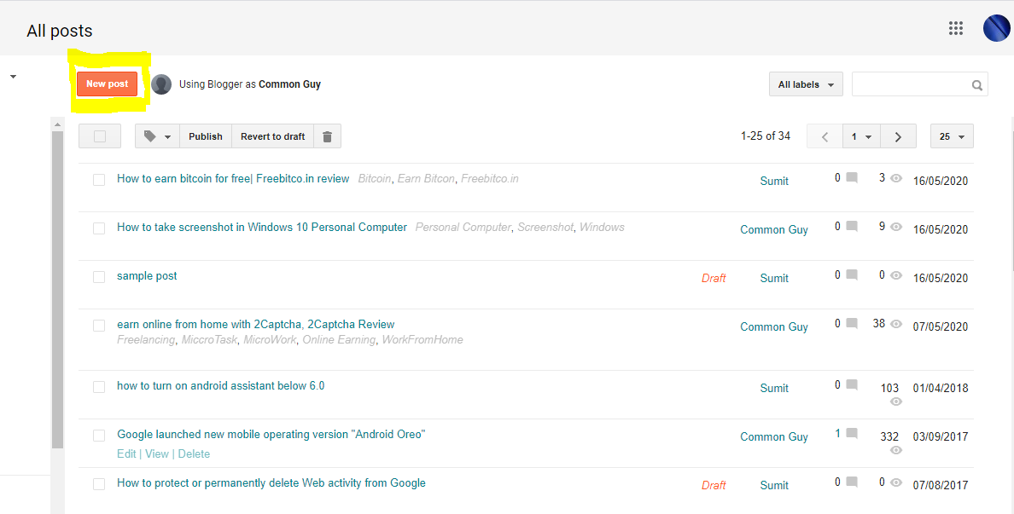Image resolution: width=1014 pixels, height=514 pixels.
Task: Click the next page arrow
Action: [x=898, y=136]
